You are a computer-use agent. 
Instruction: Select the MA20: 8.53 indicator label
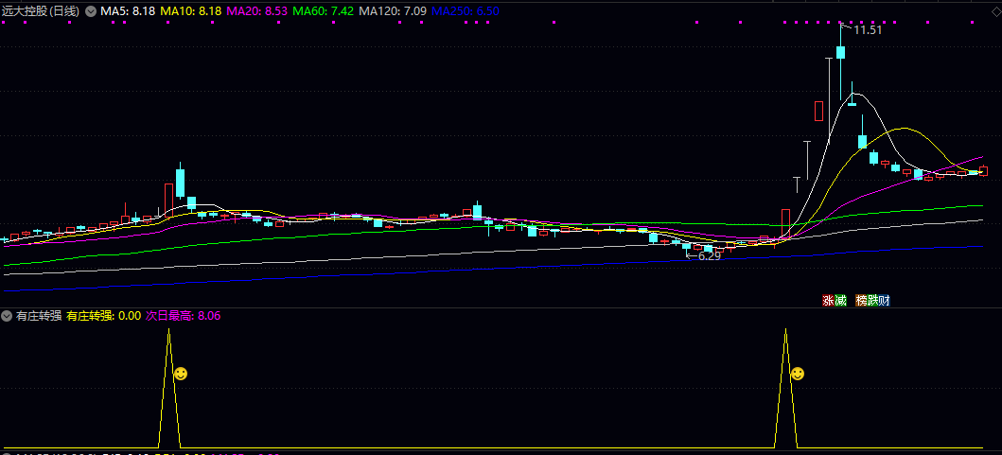tap(257, 10)
